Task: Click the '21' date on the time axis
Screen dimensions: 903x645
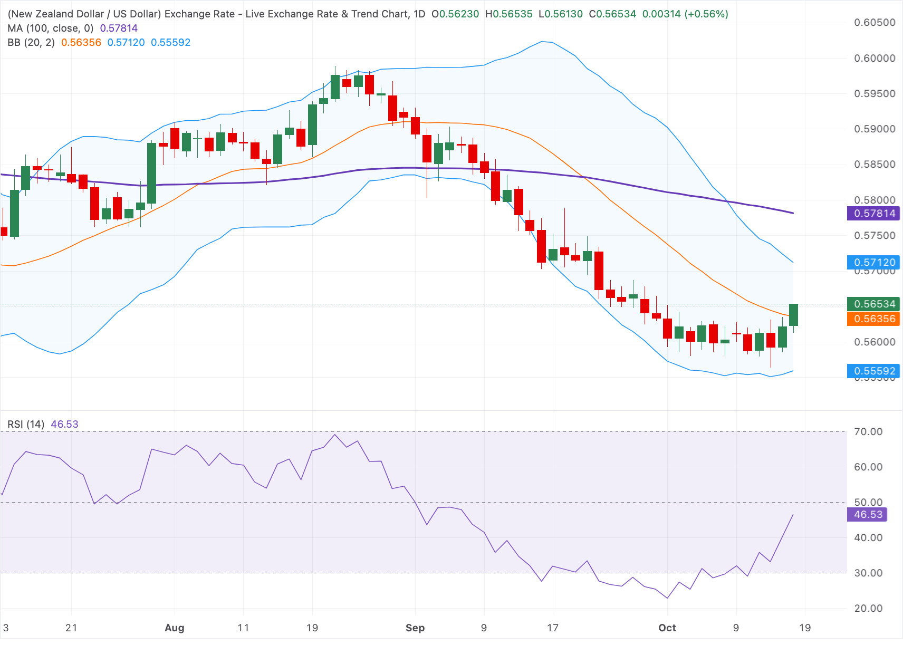Action: coord(71,628)
